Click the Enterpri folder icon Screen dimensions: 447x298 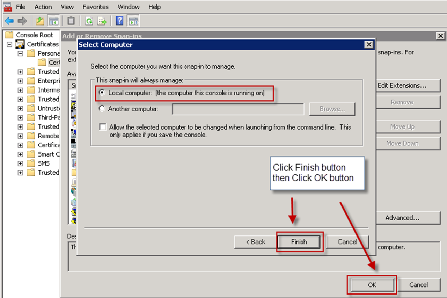[x=31, y=81]
